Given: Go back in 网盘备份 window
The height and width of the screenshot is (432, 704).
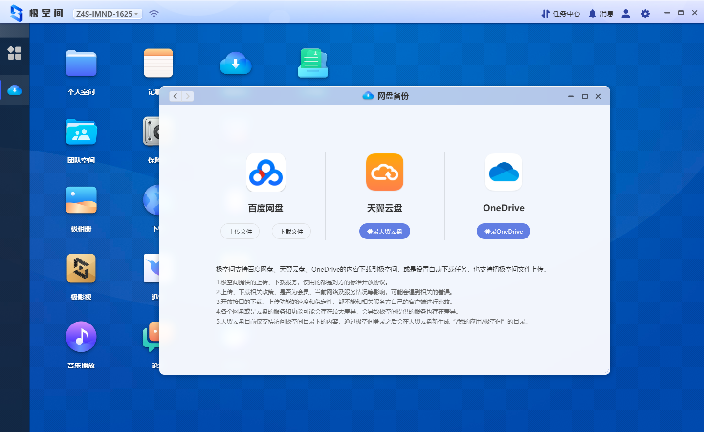Looking at the screenshot, I should 176,96.
